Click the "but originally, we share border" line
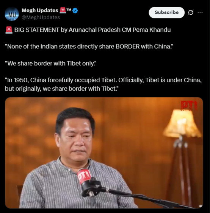This screenshot has height=213, width=210. (x=62, y=89)
